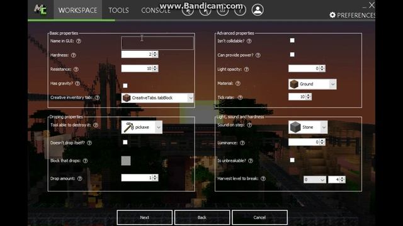Click the help icon next to Resistance
This screenshot has height=226, width=403.
(x=76, y=69)
